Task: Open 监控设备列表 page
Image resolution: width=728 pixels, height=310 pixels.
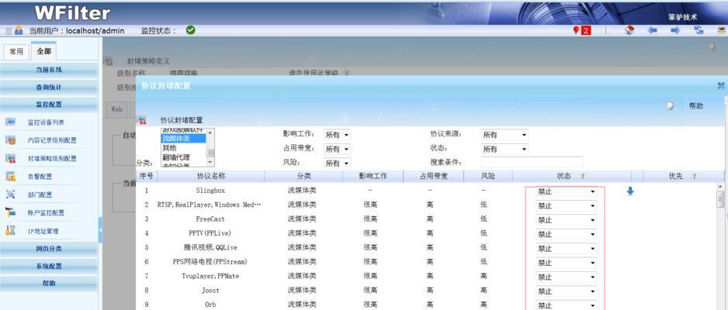Action: [x=46, y=122]
